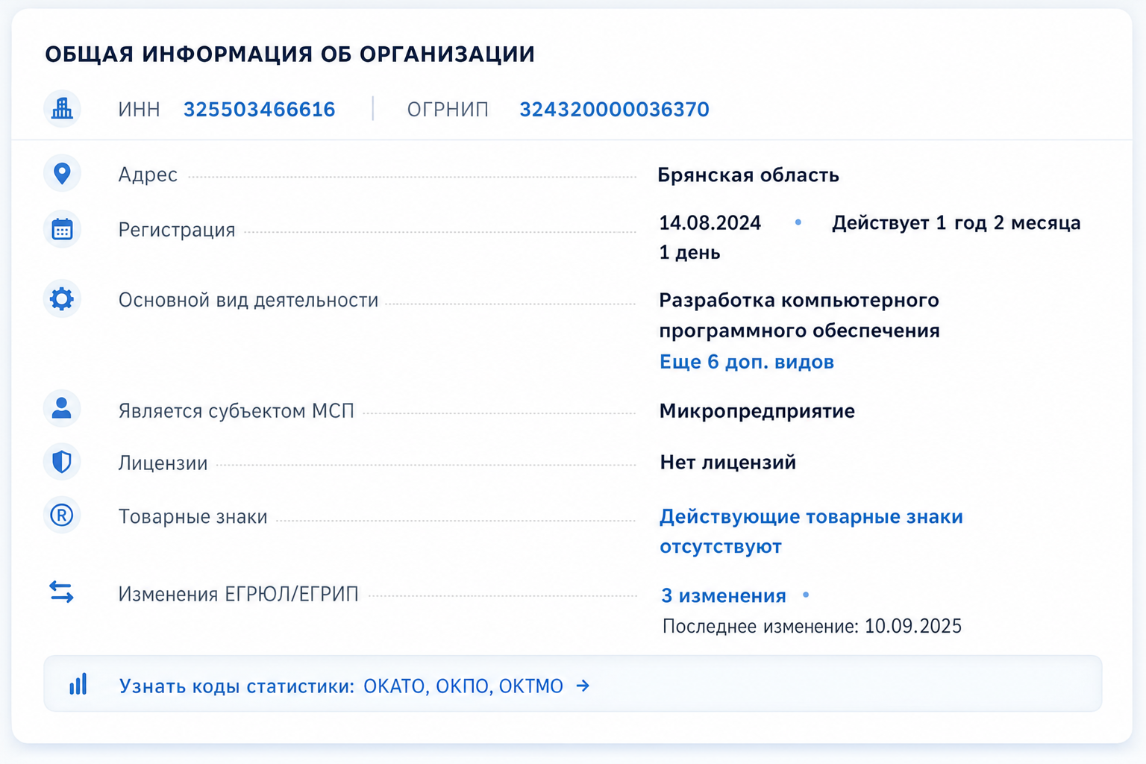Open the ИНН number 325503466616

click(260, 110)
